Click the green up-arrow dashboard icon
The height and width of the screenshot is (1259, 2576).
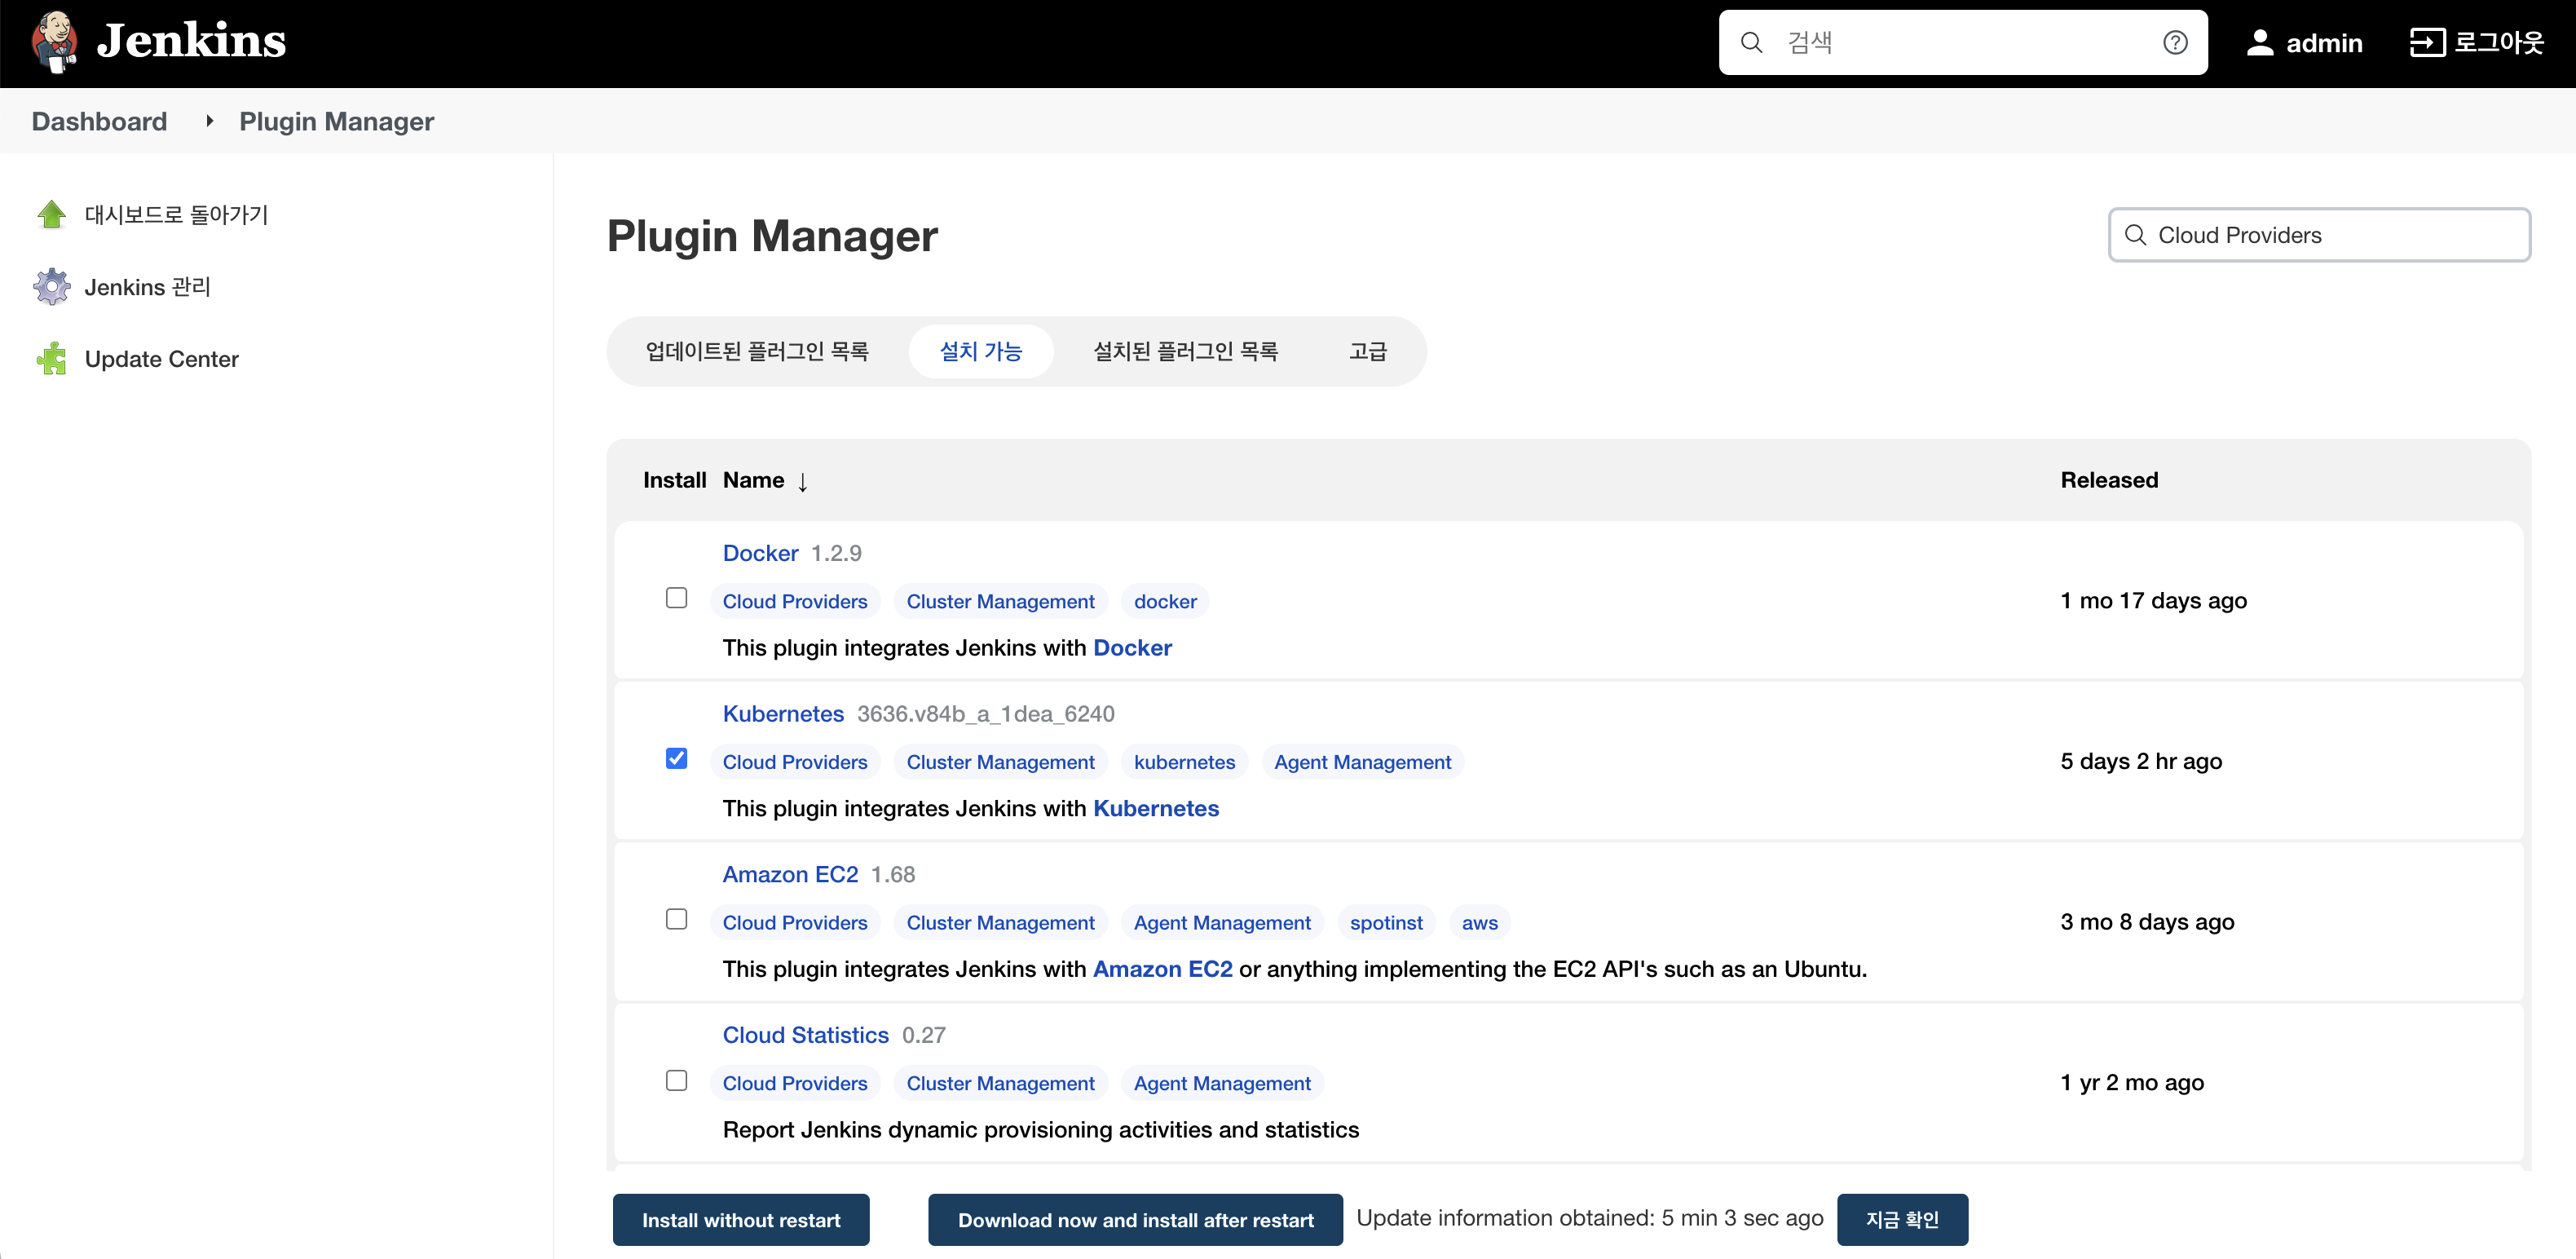[x=52, y=214]
